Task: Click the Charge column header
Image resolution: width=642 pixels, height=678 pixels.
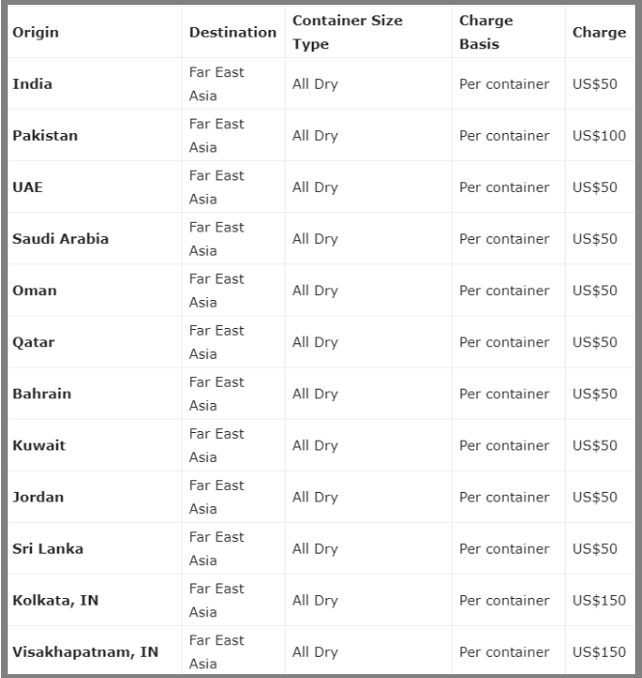Action: (x=599, y=33)
